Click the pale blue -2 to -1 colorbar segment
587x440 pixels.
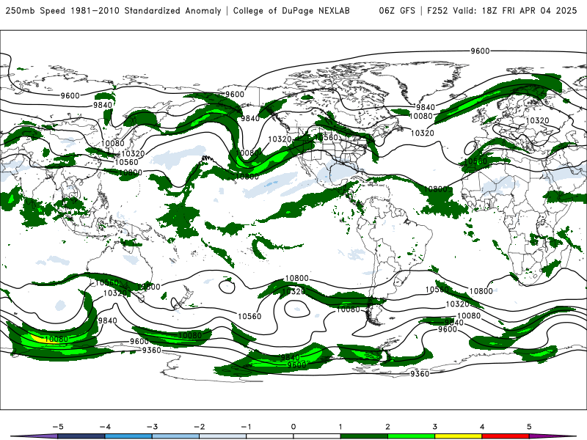tap(223, 436)
